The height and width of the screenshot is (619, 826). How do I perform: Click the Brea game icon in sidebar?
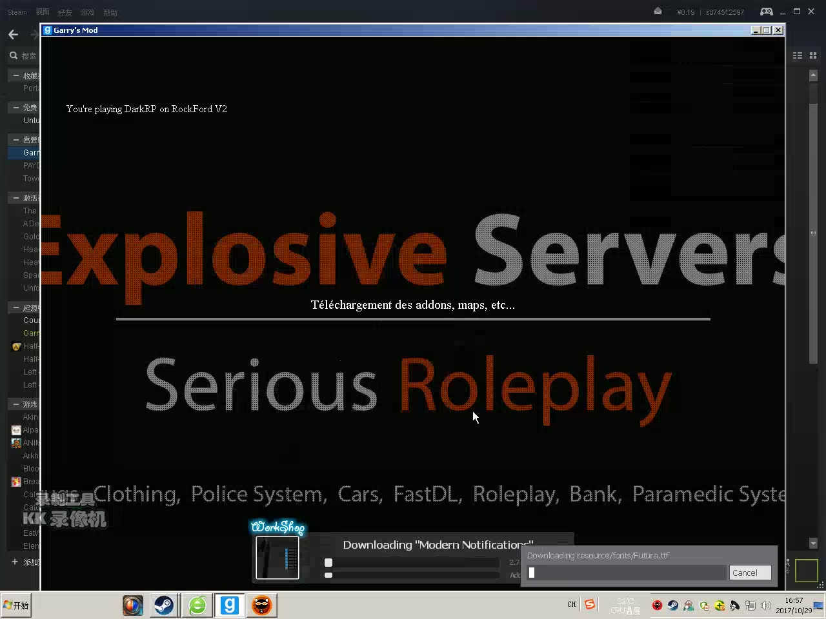click(x=16, y=482)
